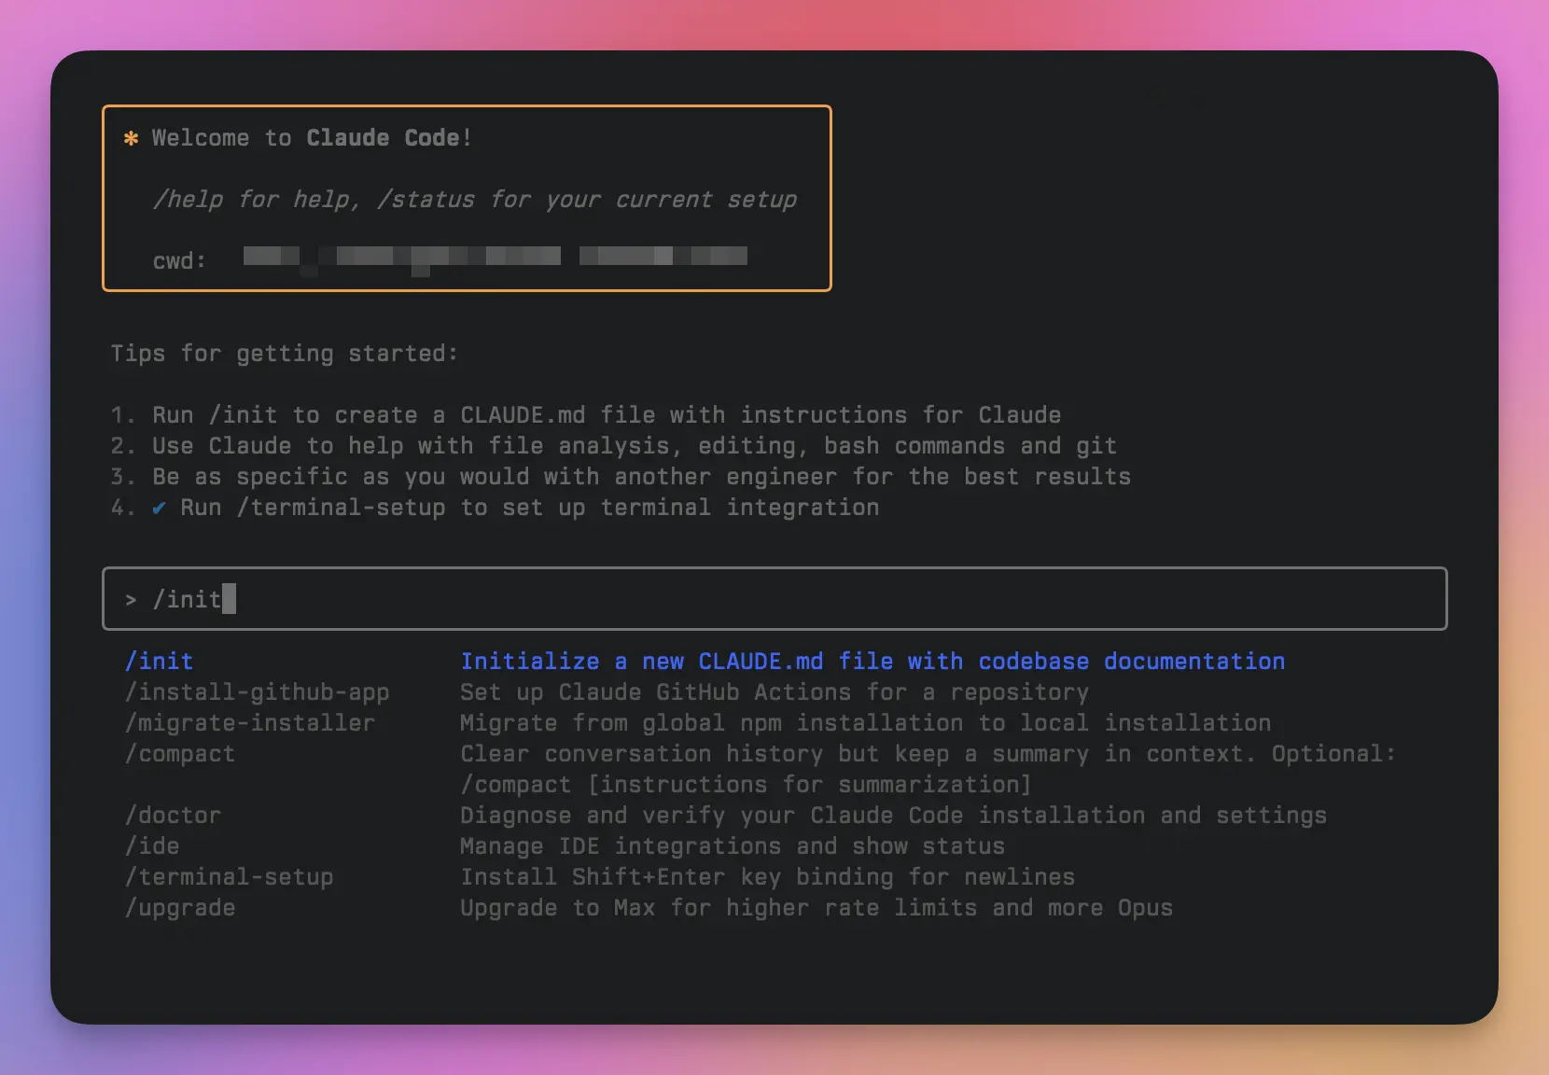
Task: Click tip 1 about running /init
Action: click(586, 414)
